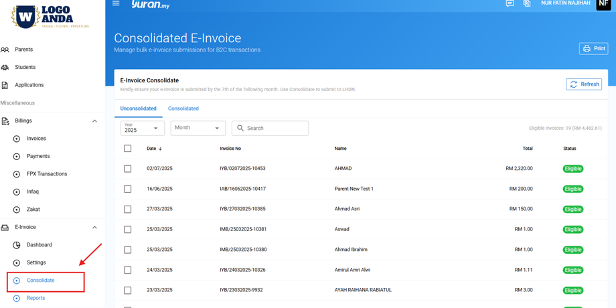Tick the select-all checkbox in table header
Screen dimensions: 616x308
coord(128,149)
